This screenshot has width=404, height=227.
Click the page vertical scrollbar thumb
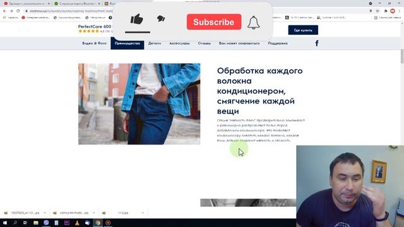click(x=402, y=56)
